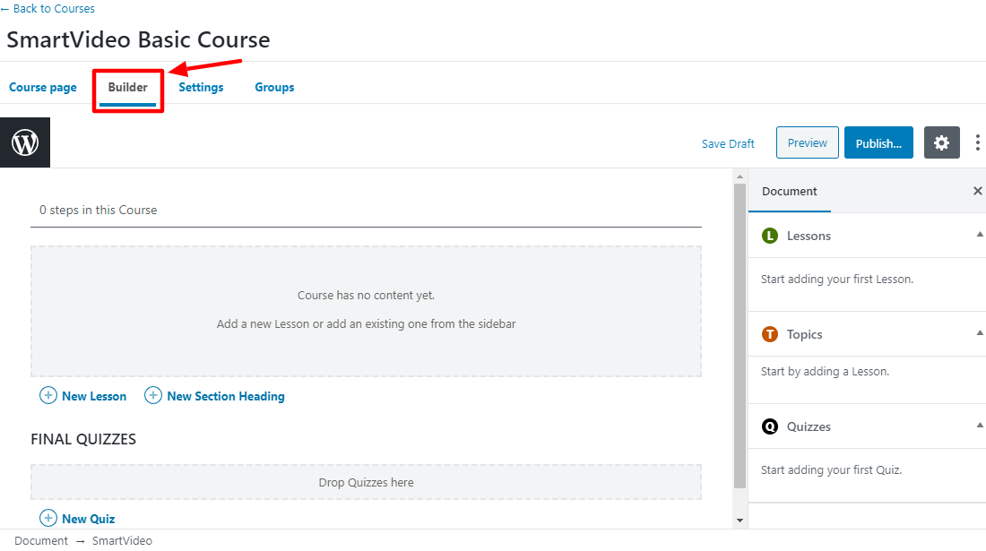Click the green Lessons L icon

pyautogui.click(x=770, y=236)
